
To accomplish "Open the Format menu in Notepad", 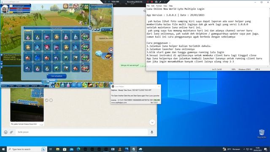I will click(159, 6).
